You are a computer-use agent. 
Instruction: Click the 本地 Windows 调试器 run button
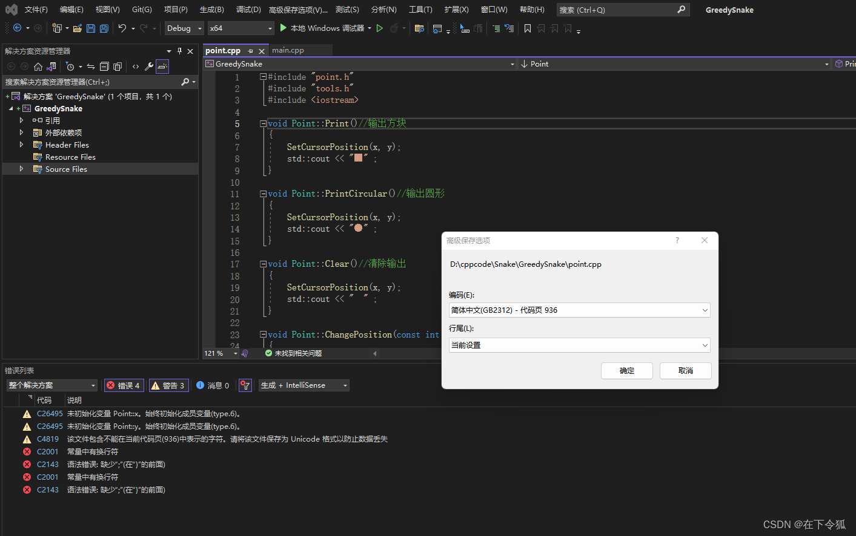pos(322,28)
